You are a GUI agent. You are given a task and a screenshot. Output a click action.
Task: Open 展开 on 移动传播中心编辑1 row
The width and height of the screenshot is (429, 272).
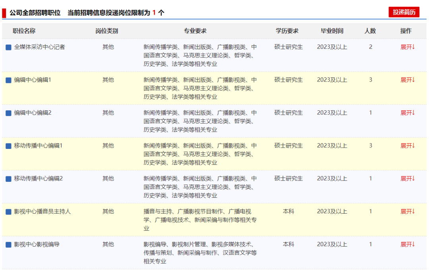tap(407, 146)
